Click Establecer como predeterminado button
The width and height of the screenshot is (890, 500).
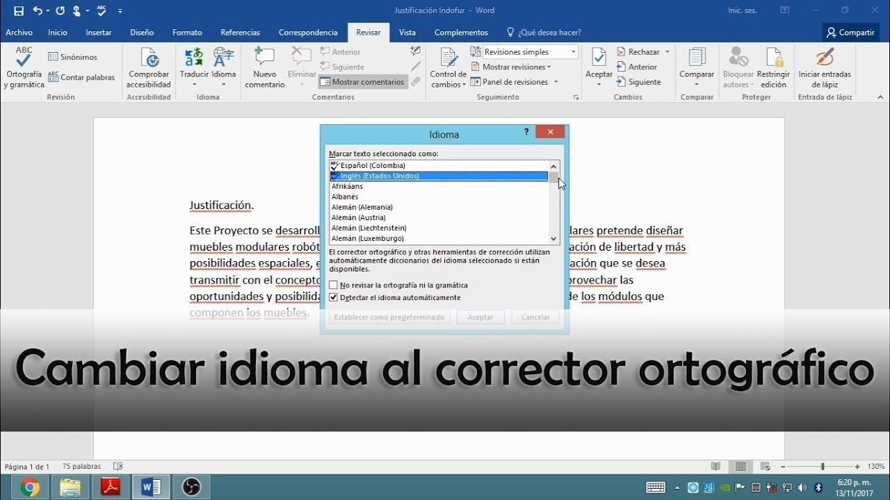pos(389,317)
